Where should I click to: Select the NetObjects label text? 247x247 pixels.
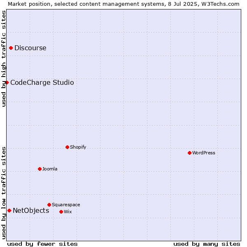tap(31, 211)
